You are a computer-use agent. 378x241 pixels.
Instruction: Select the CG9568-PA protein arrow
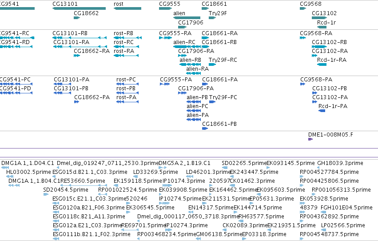click(x=303, y=84)
